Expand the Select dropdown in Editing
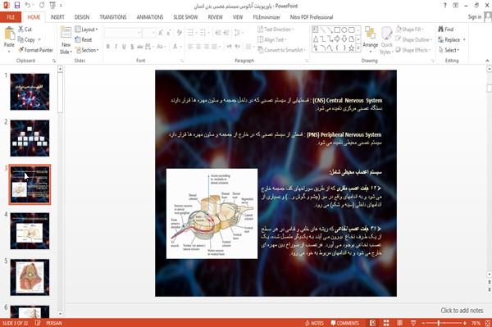The width and height of the screenshot is (492, 327). coord(449,50)
